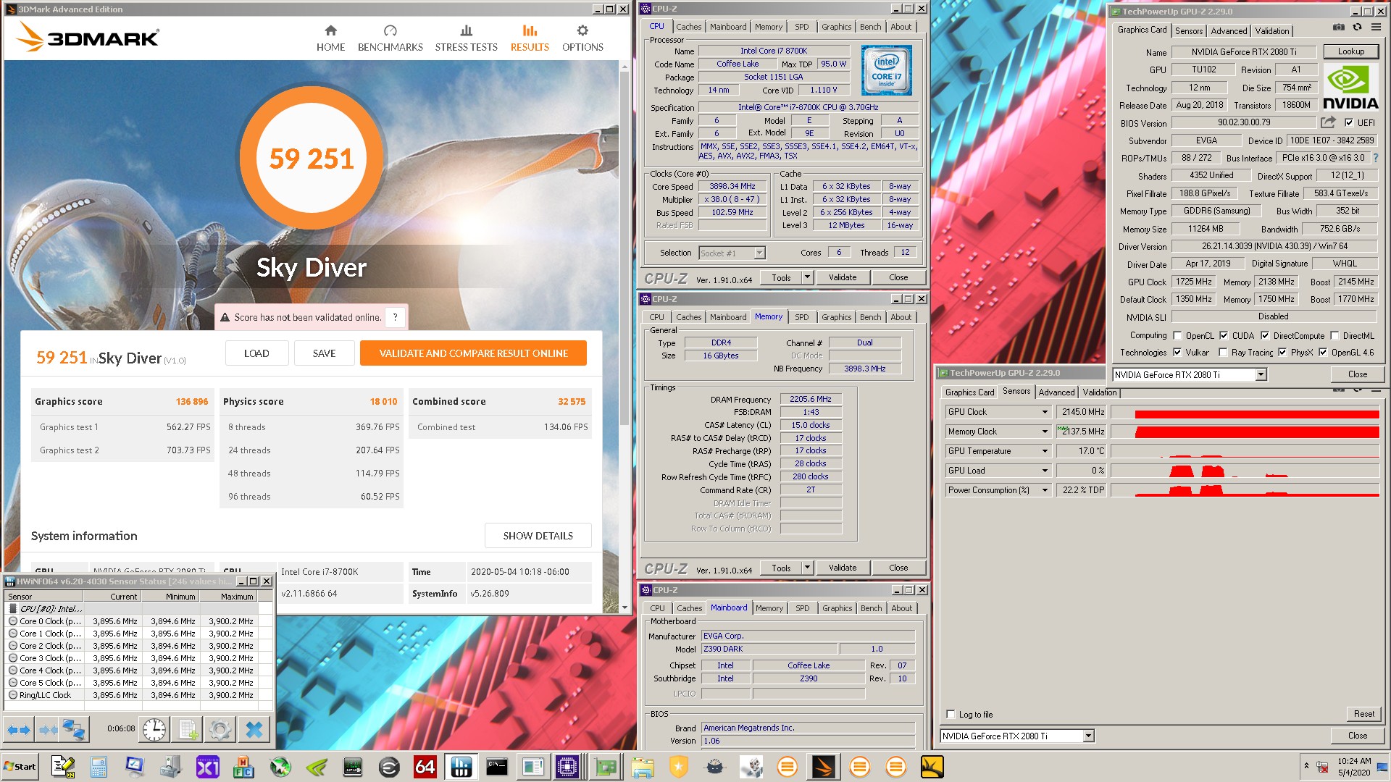Open the red 64 taskbar icon

425,767
